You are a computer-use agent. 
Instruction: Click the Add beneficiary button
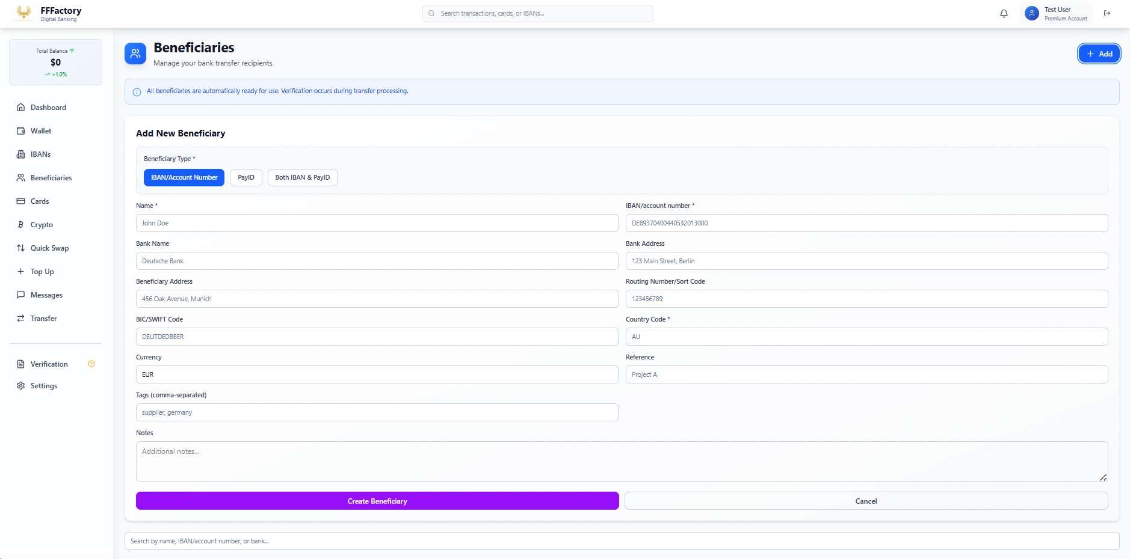1099,53
